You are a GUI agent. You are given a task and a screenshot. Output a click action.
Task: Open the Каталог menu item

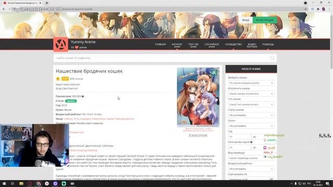pos(177,45)
